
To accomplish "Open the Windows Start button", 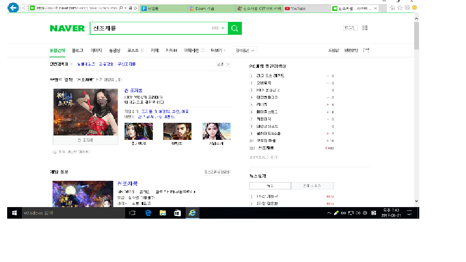I will tap(14, 213).
